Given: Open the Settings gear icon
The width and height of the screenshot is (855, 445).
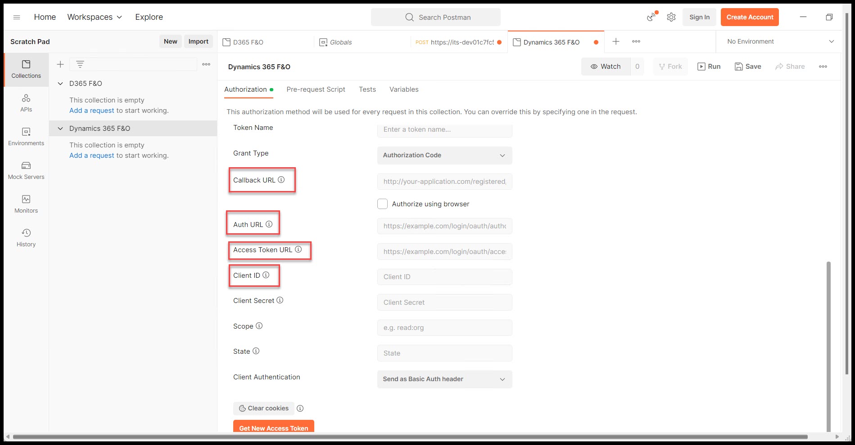Looking at the screenshot, I should [671, 17].
